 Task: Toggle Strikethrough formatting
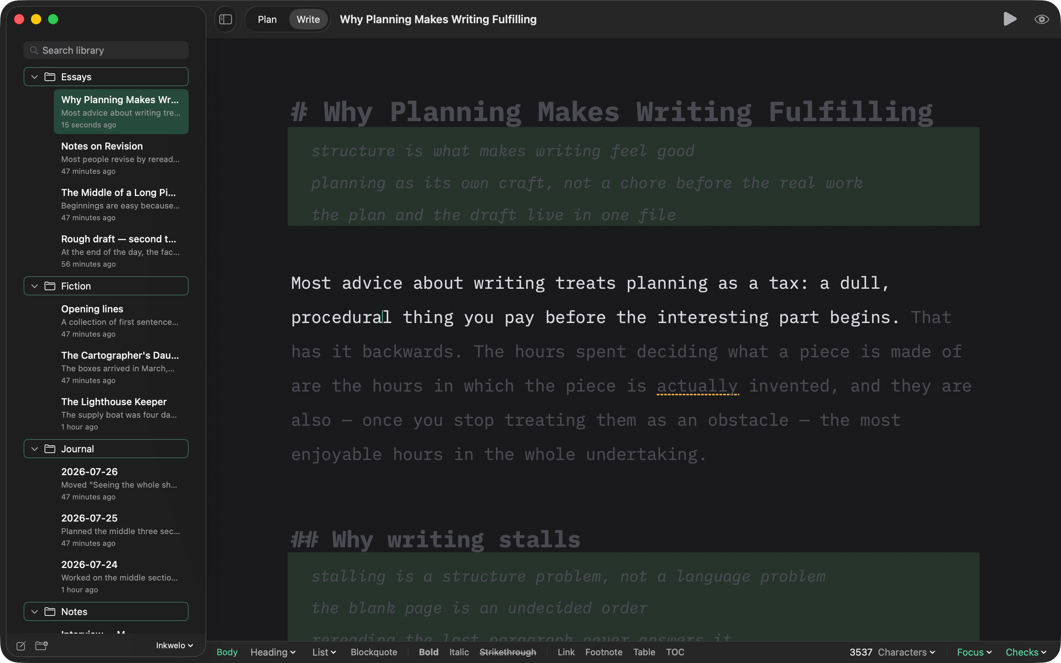(508, 652)
